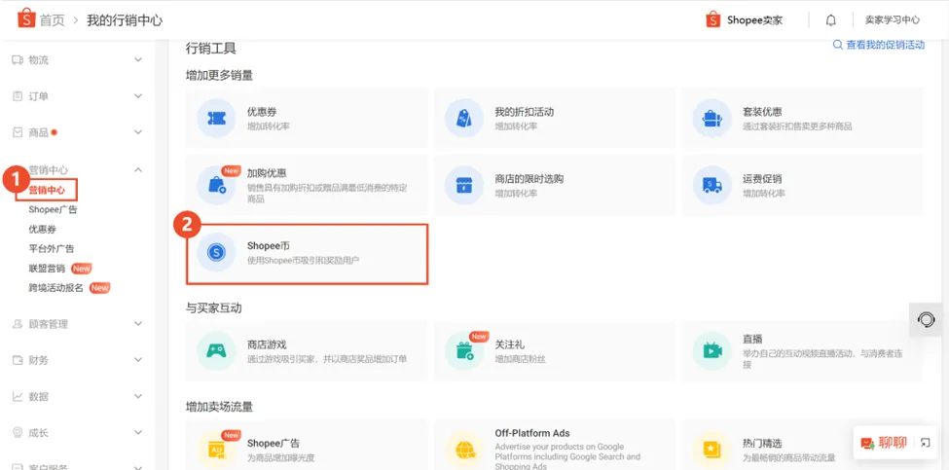Viewport: 949px width, 470px height.
Task: Open the 热门精选 star icon
Action: click(712, 450)
